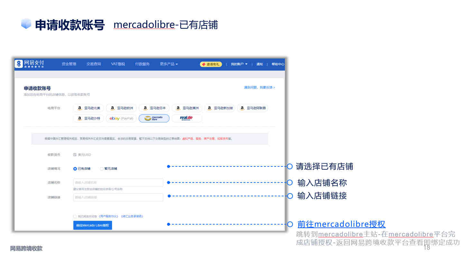465x258 pixels.
Task: Open the 《用户服务协议》 link
Action: click(x=108, y=217)
